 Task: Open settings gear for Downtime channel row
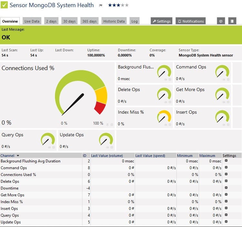[x=226, y=188]
